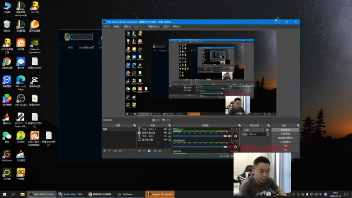Open 回收站 recycle bin icon
352x198 pixels.
point(7,26)
